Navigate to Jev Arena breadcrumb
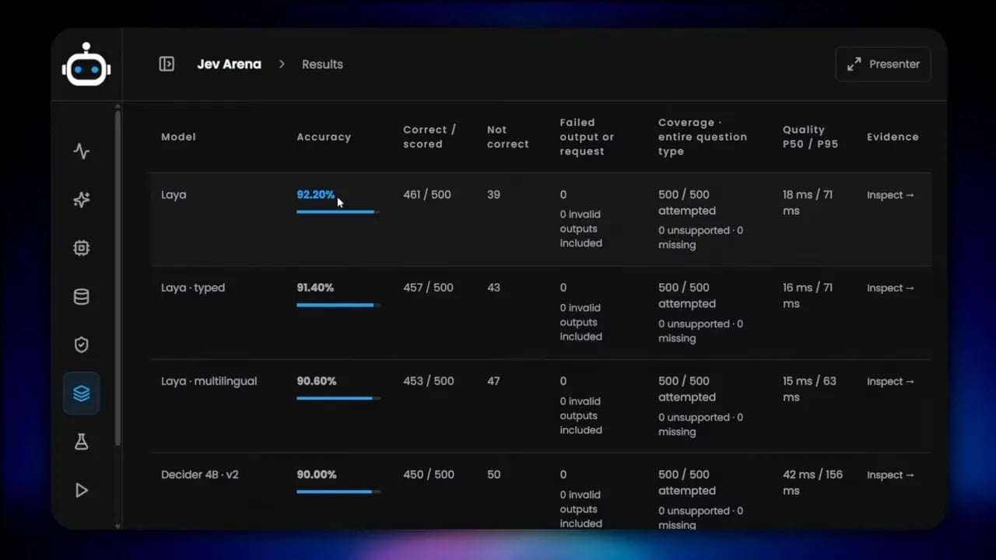Screen dimensions: 996x560 click(x=229, y=64)
